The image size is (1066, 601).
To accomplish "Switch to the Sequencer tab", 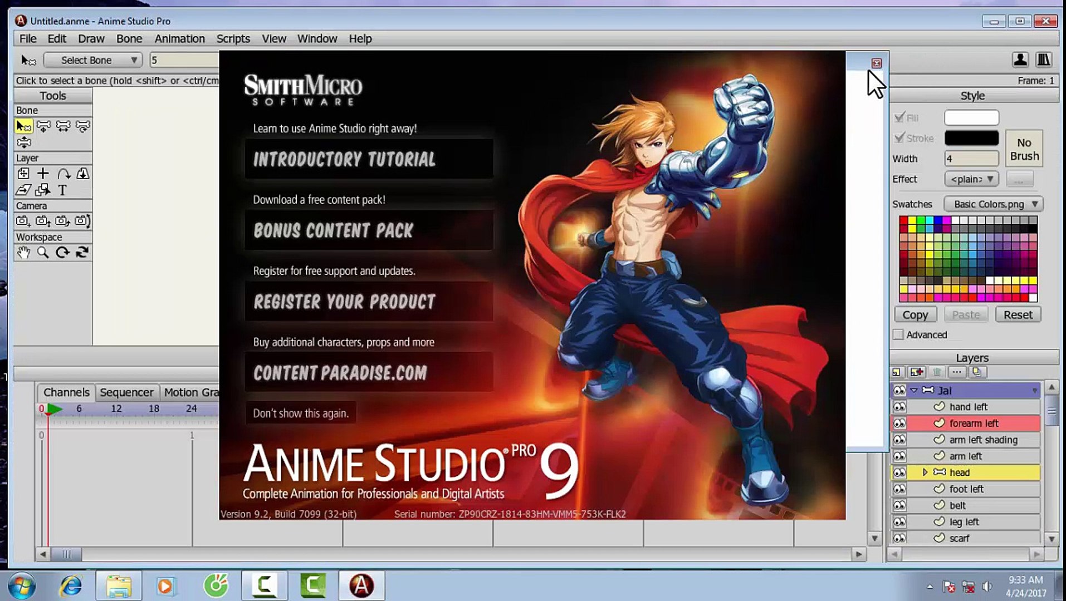I will tap(126, 392).
